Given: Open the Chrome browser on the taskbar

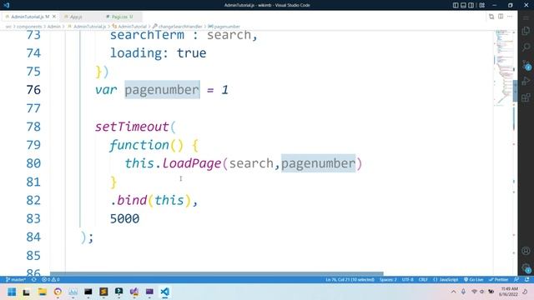Looking at the screenshot, I should pos(58,292).
